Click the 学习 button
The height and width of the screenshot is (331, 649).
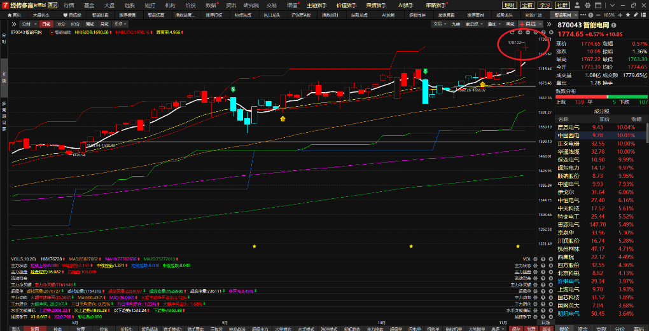pyautogui.click(x=545, y=4)
